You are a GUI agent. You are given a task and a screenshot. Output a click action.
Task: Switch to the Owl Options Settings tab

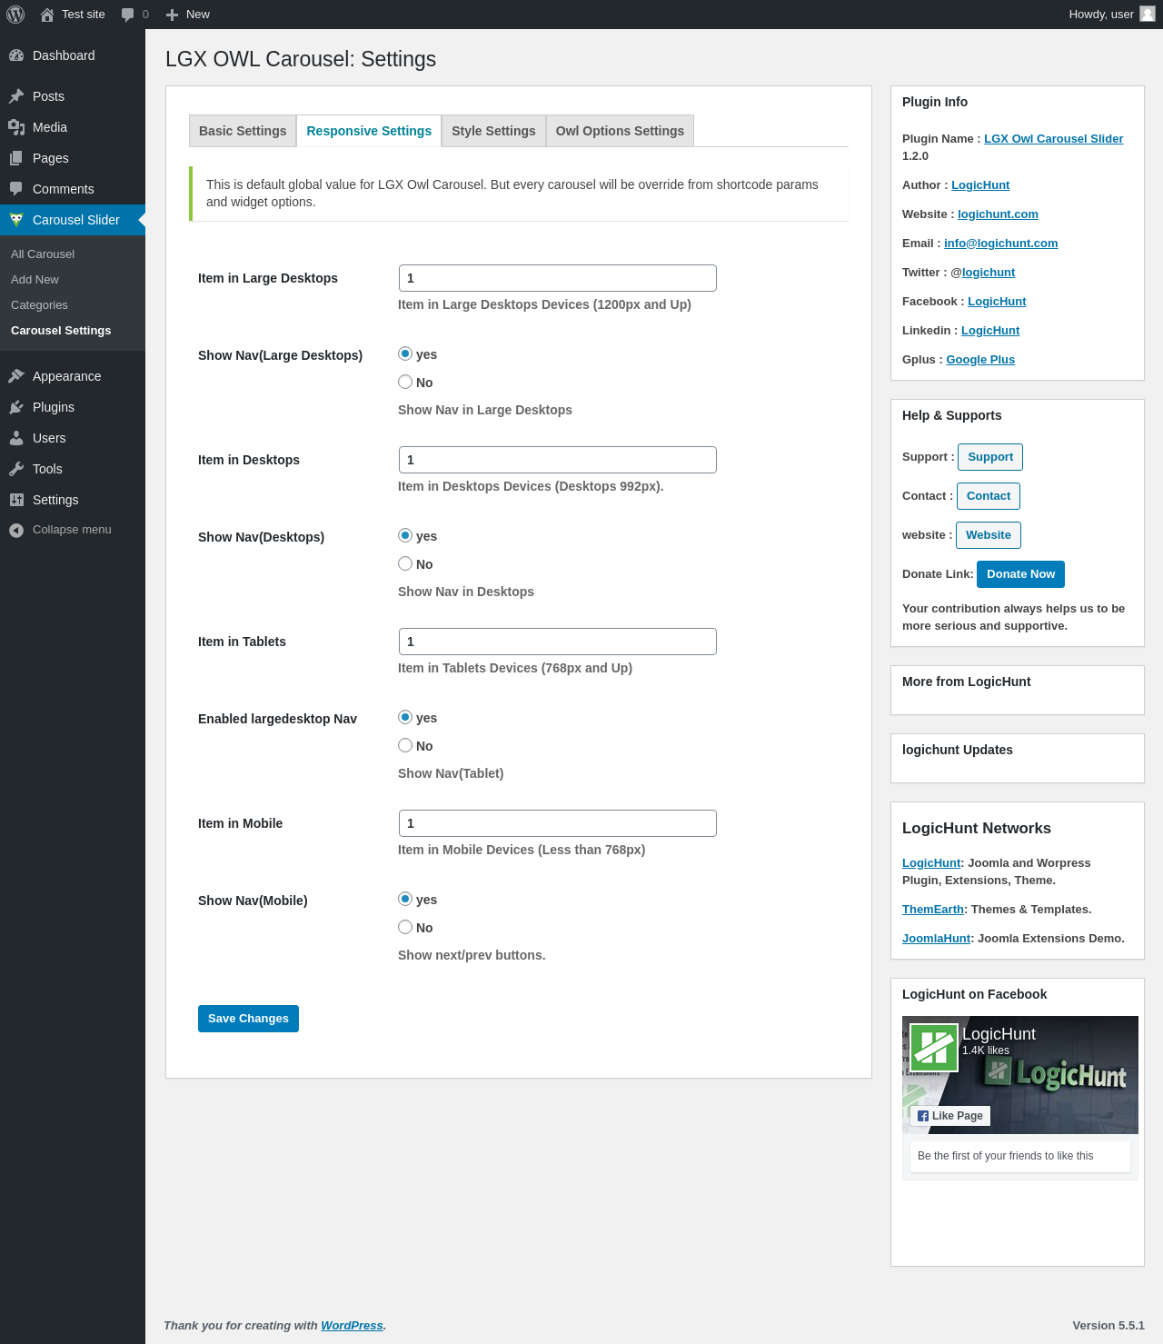620,131
